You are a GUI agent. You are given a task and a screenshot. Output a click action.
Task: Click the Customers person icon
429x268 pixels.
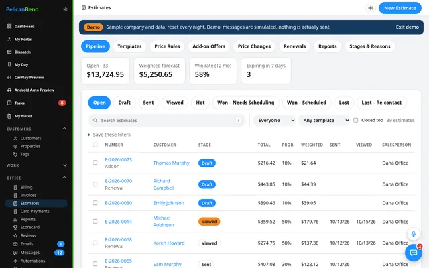15,139
